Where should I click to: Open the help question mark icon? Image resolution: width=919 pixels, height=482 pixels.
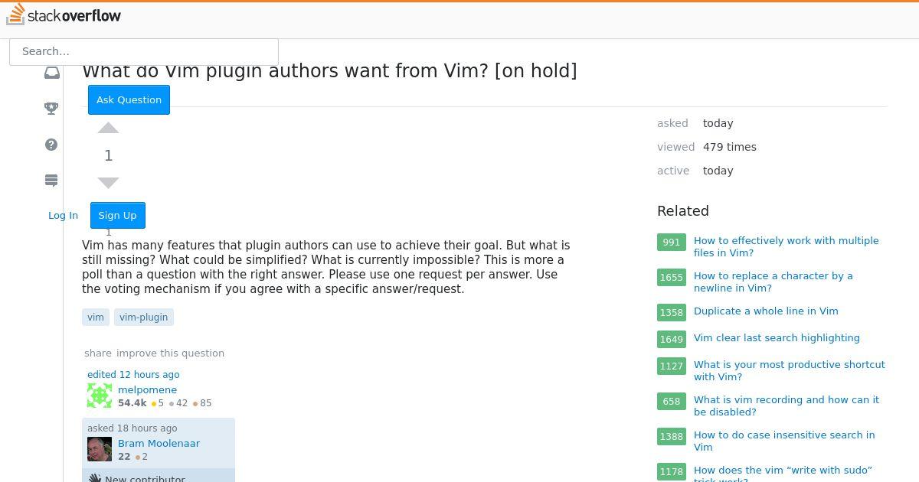point(51,145)
